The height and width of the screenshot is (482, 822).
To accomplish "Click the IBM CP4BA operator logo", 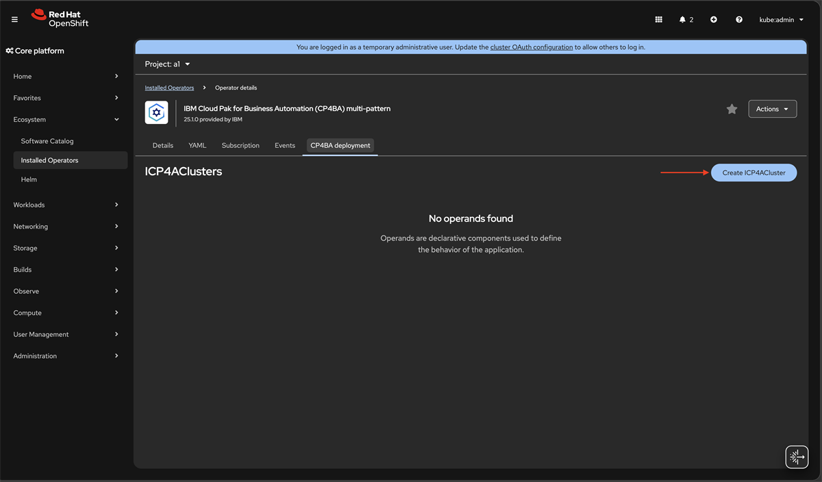I will pyautogui.click(x=157, y=112).
